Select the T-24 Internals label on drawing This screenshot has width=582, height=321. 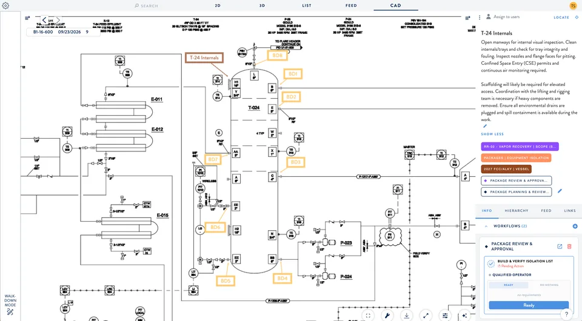[x=204, y=58]
